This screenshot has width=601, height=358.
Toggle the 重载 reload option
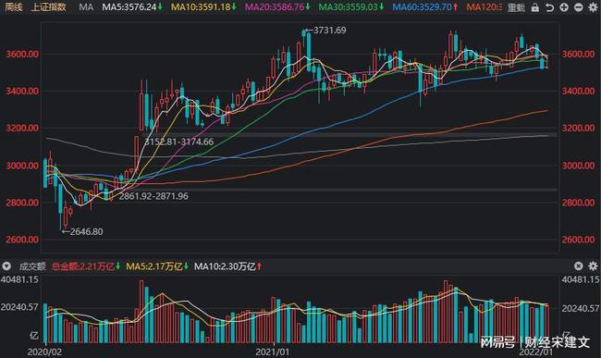[516, 7]
